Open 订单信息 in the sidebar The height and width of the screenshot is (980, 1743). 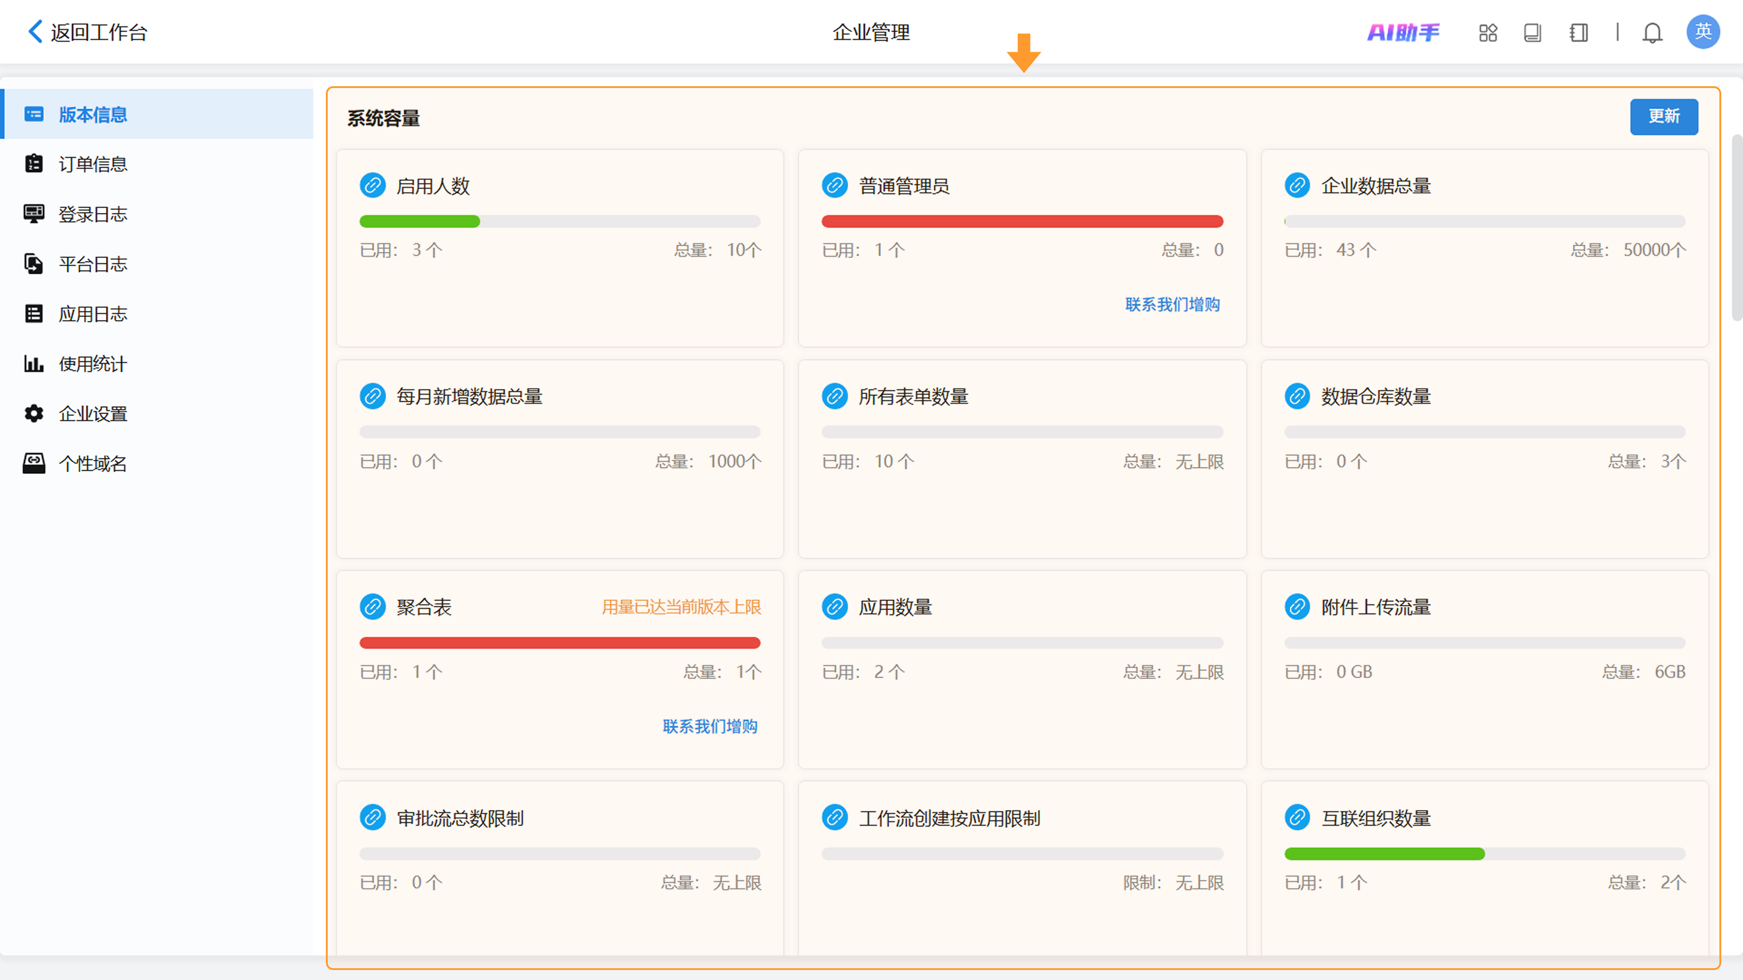pos(157,164)
